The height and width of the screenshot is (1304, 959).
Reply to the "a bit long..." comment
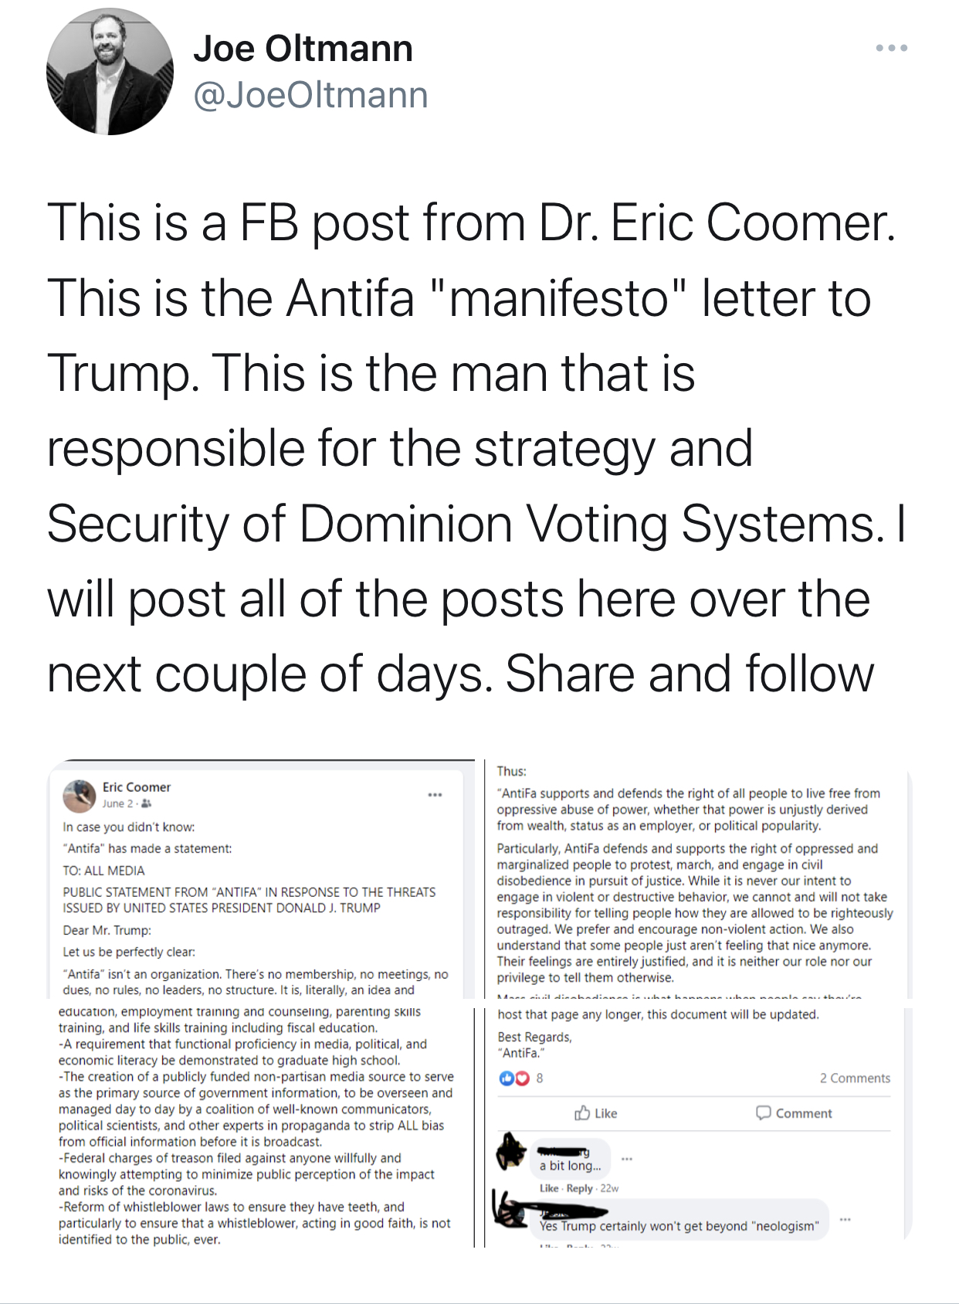click(579, 1188)
